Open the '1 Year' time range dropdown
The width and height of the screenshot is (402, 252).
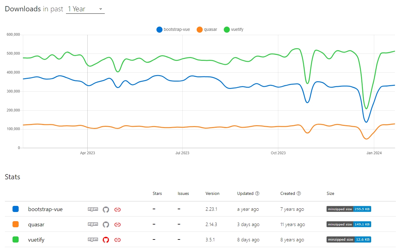(x=85, y=9)
